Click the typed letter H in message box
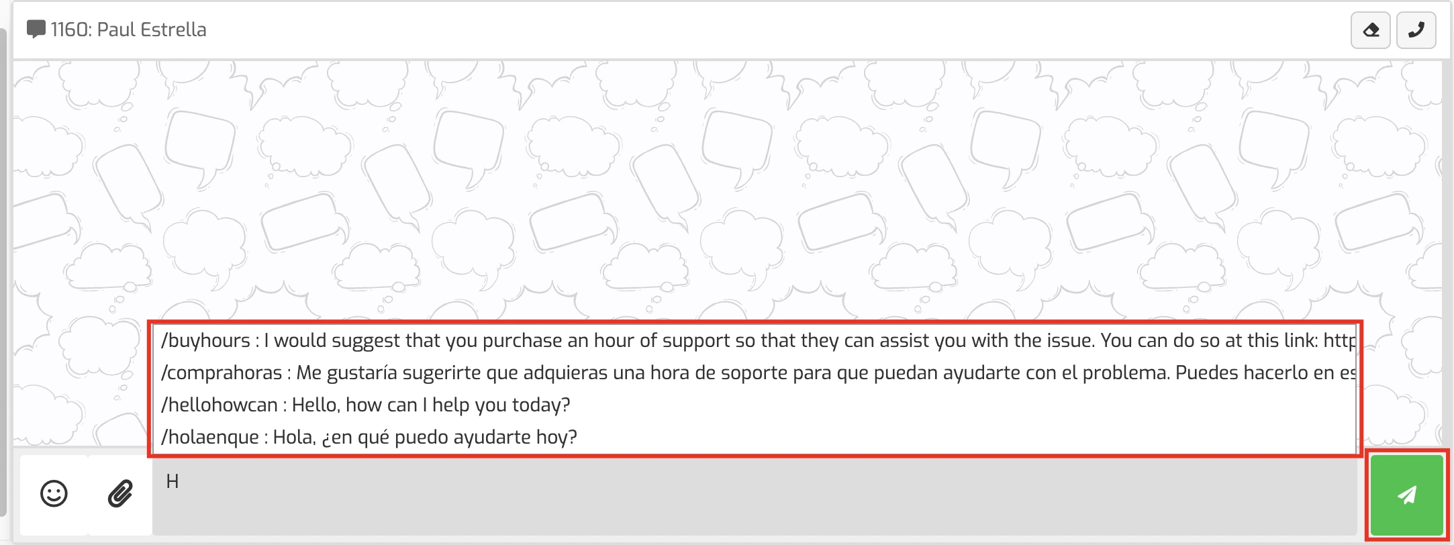This screenshot has height=545, width=1454. point(173,482)
